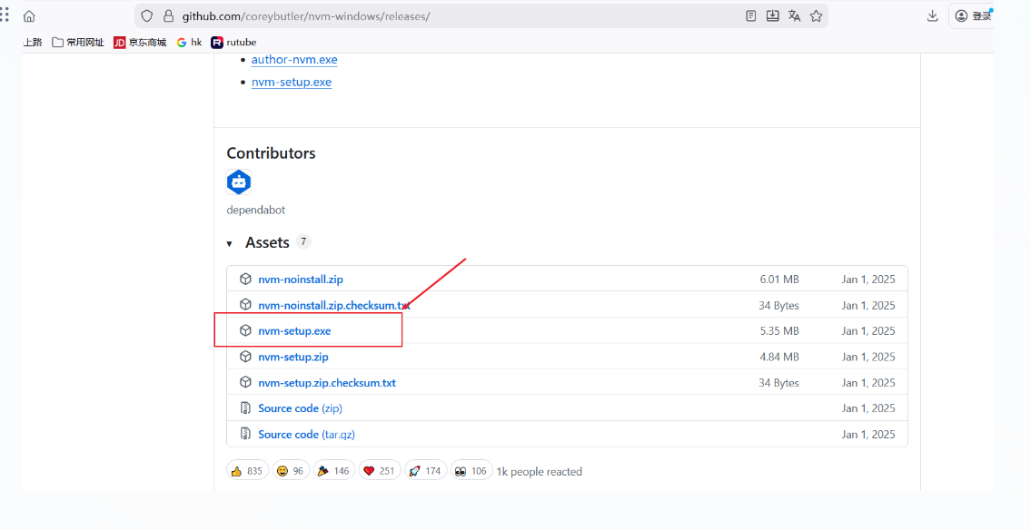Viewport: 1031px width, 530px height.
Task: Toggle thumbs up reaction 835
Action: pos(247,471)
